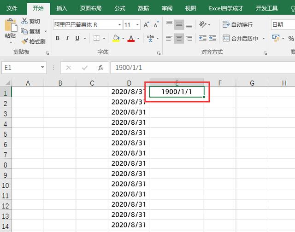Select column D header
Image resolution: width=295 pixels, height=232 pixels.
click(129, 83)
